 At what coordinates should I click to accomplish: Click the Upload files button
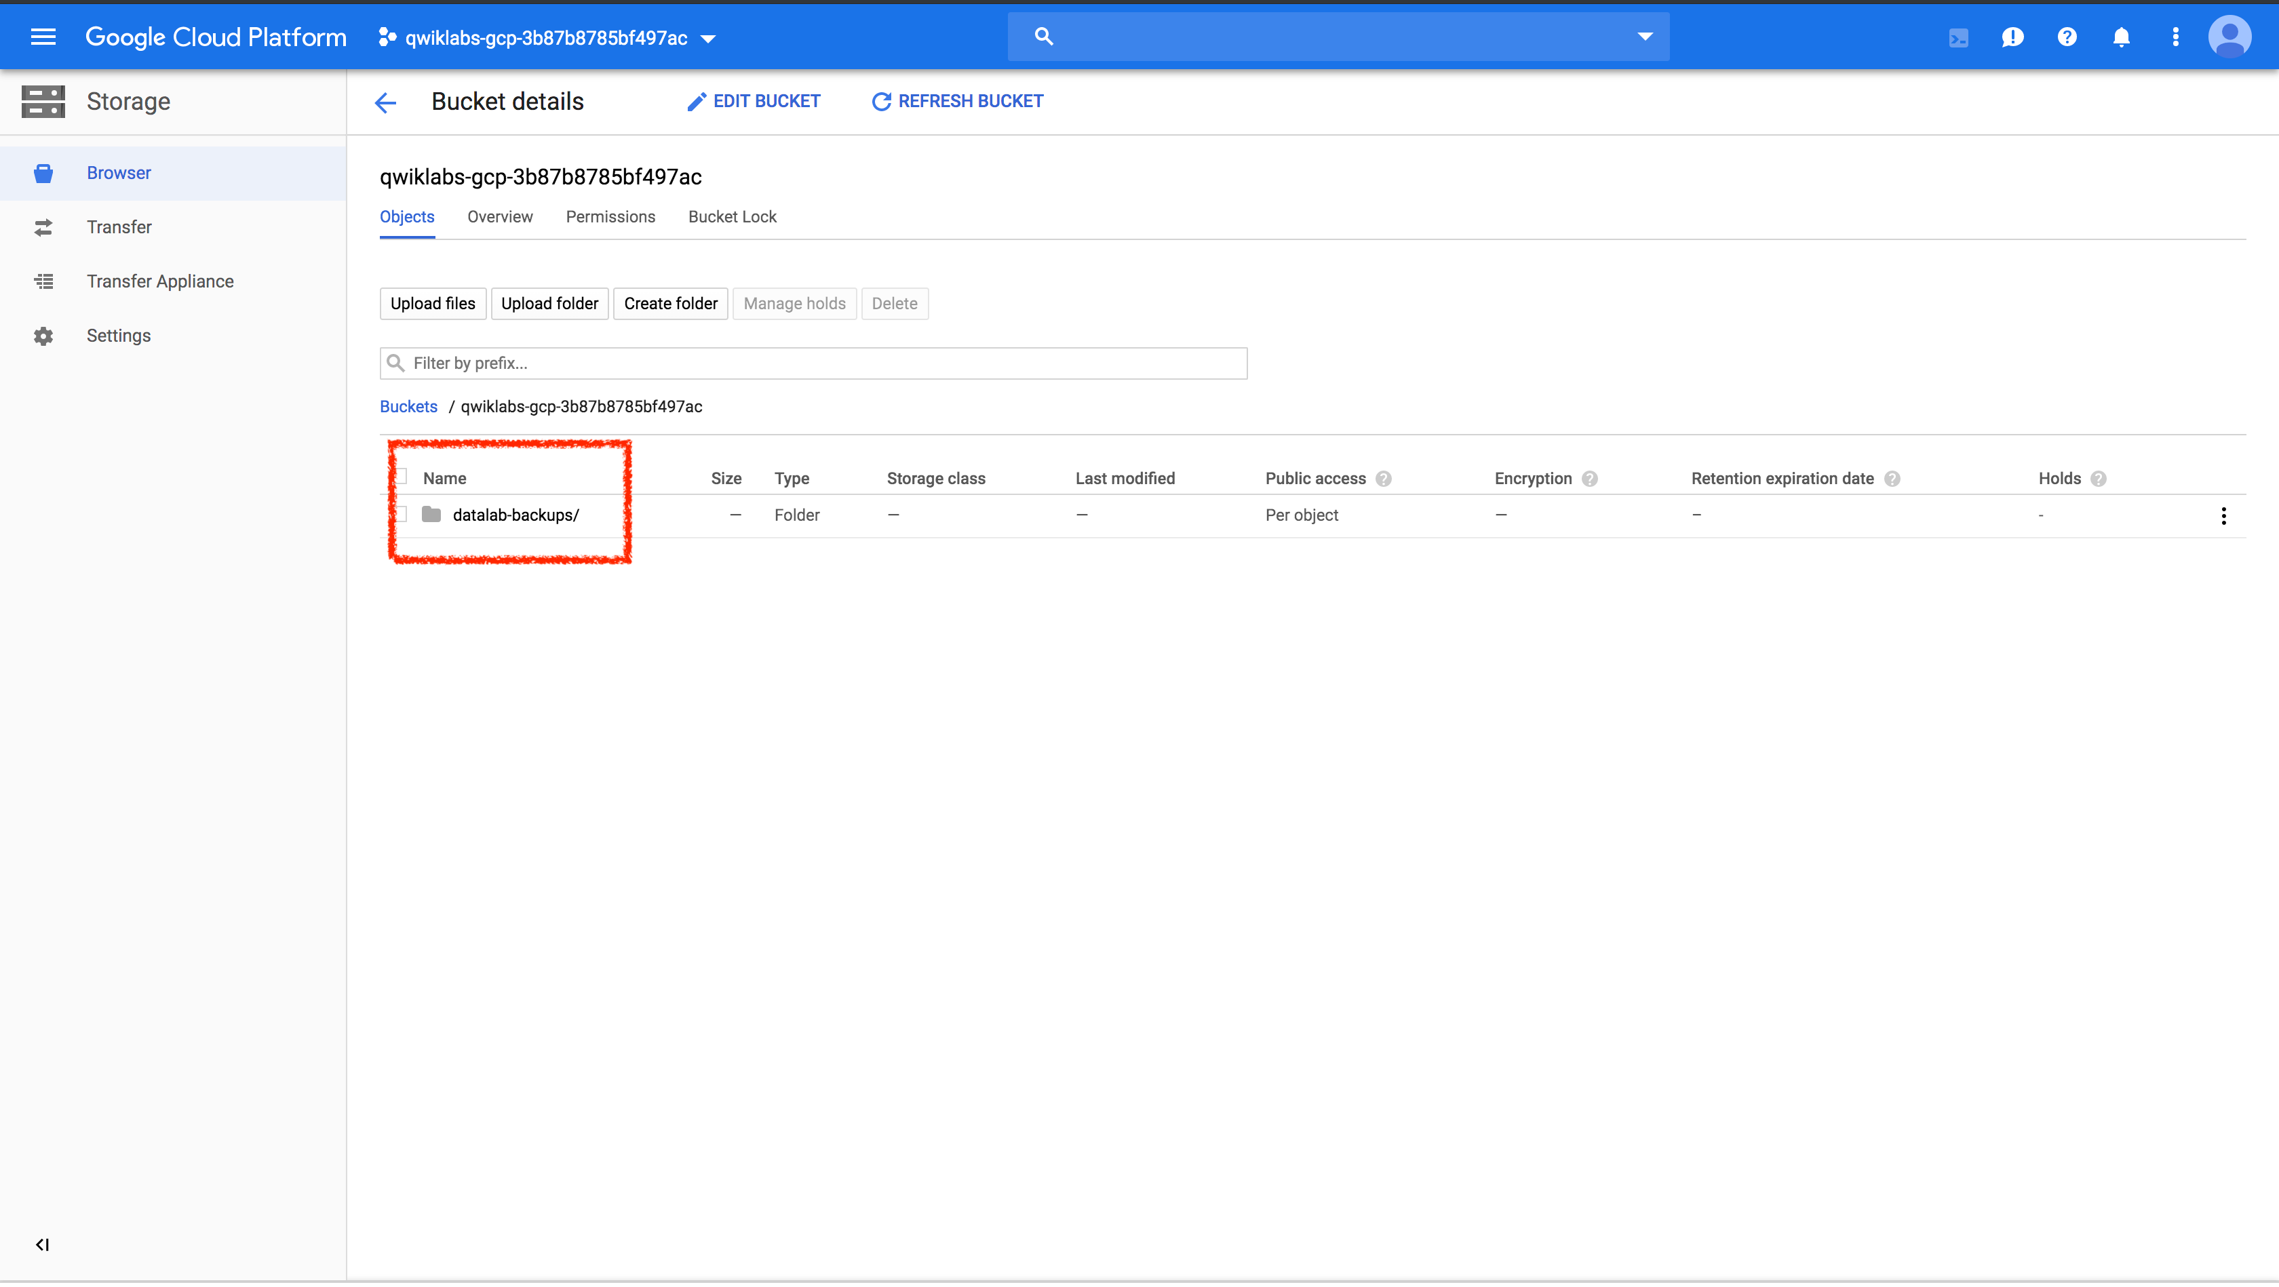coord(433,303)
